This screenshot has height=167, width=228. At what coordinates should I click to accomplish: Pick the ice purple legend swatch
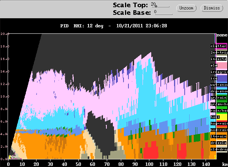click(222, 78)
